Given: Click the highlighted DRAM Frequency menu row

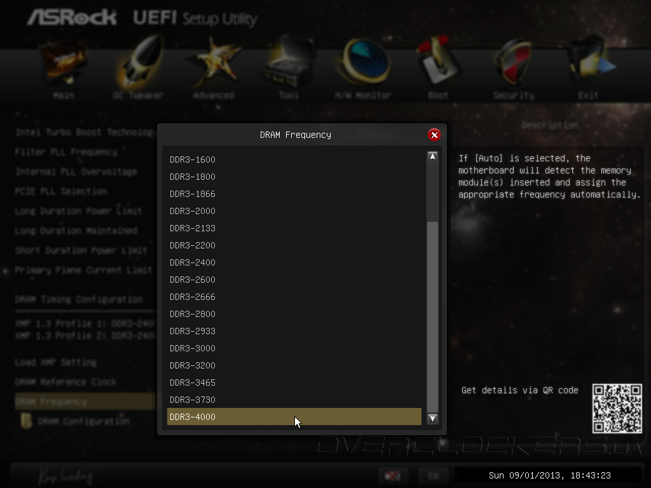Looking at the screenshot, I should point(85,402).
